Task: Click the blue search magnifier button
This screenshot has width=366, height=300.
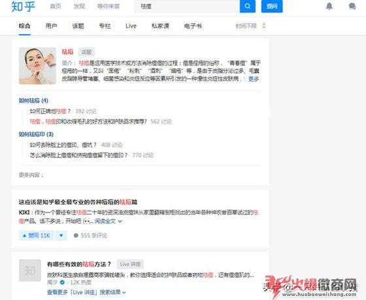Action: tap(248, 6)
